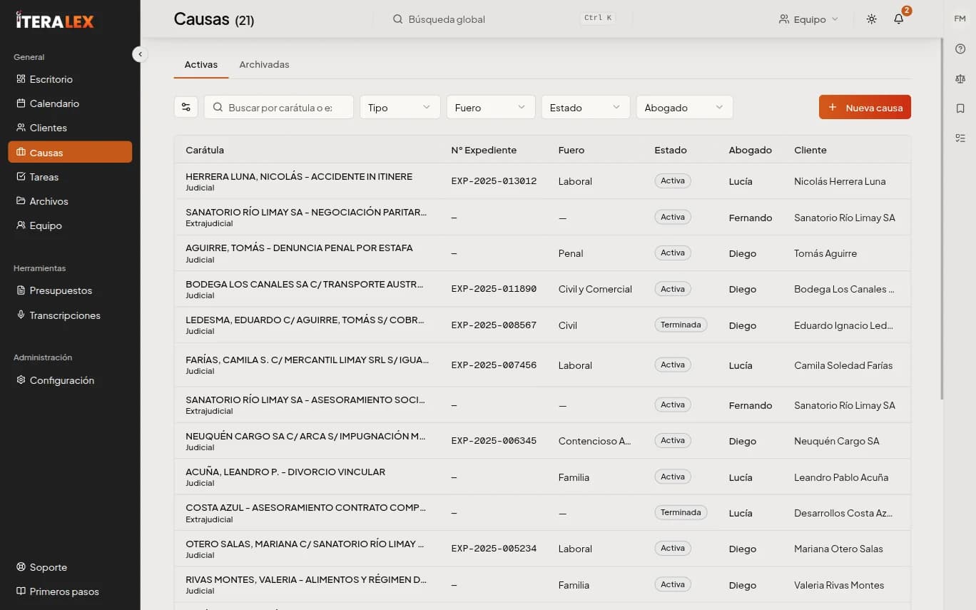Open the Abogado filter dropdown
The height and width of the screenshot is (610, 976).
[x=684, y=107]
